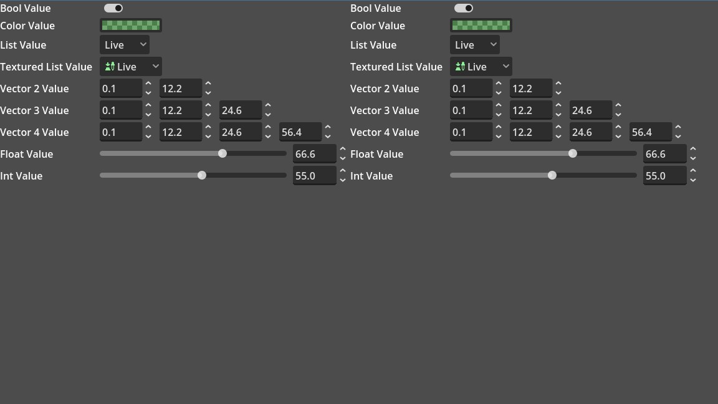Click the left Int Value slider handle
The width and height of the screenshot is (718, 404).
(202, 175)
